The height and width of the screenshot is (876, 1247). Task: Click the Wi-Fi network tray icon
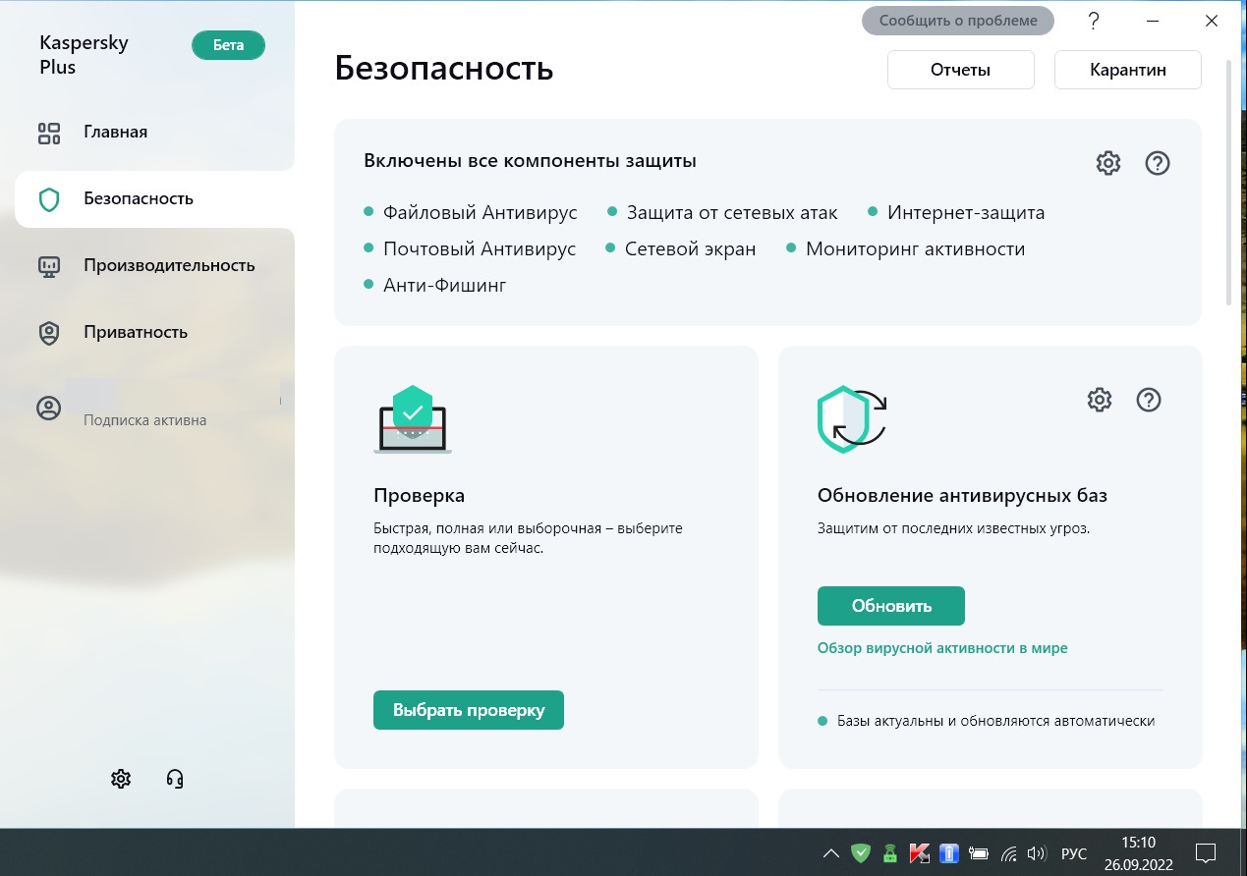click(x=1009, y=852)
